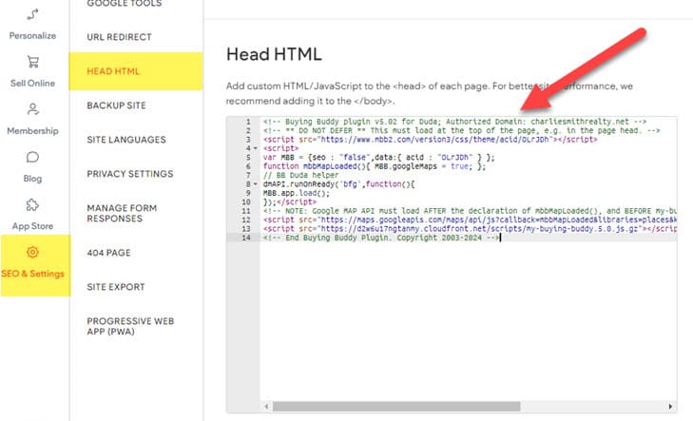
Task: Click the Sell Online cart icon
Action: click(32, 62)
